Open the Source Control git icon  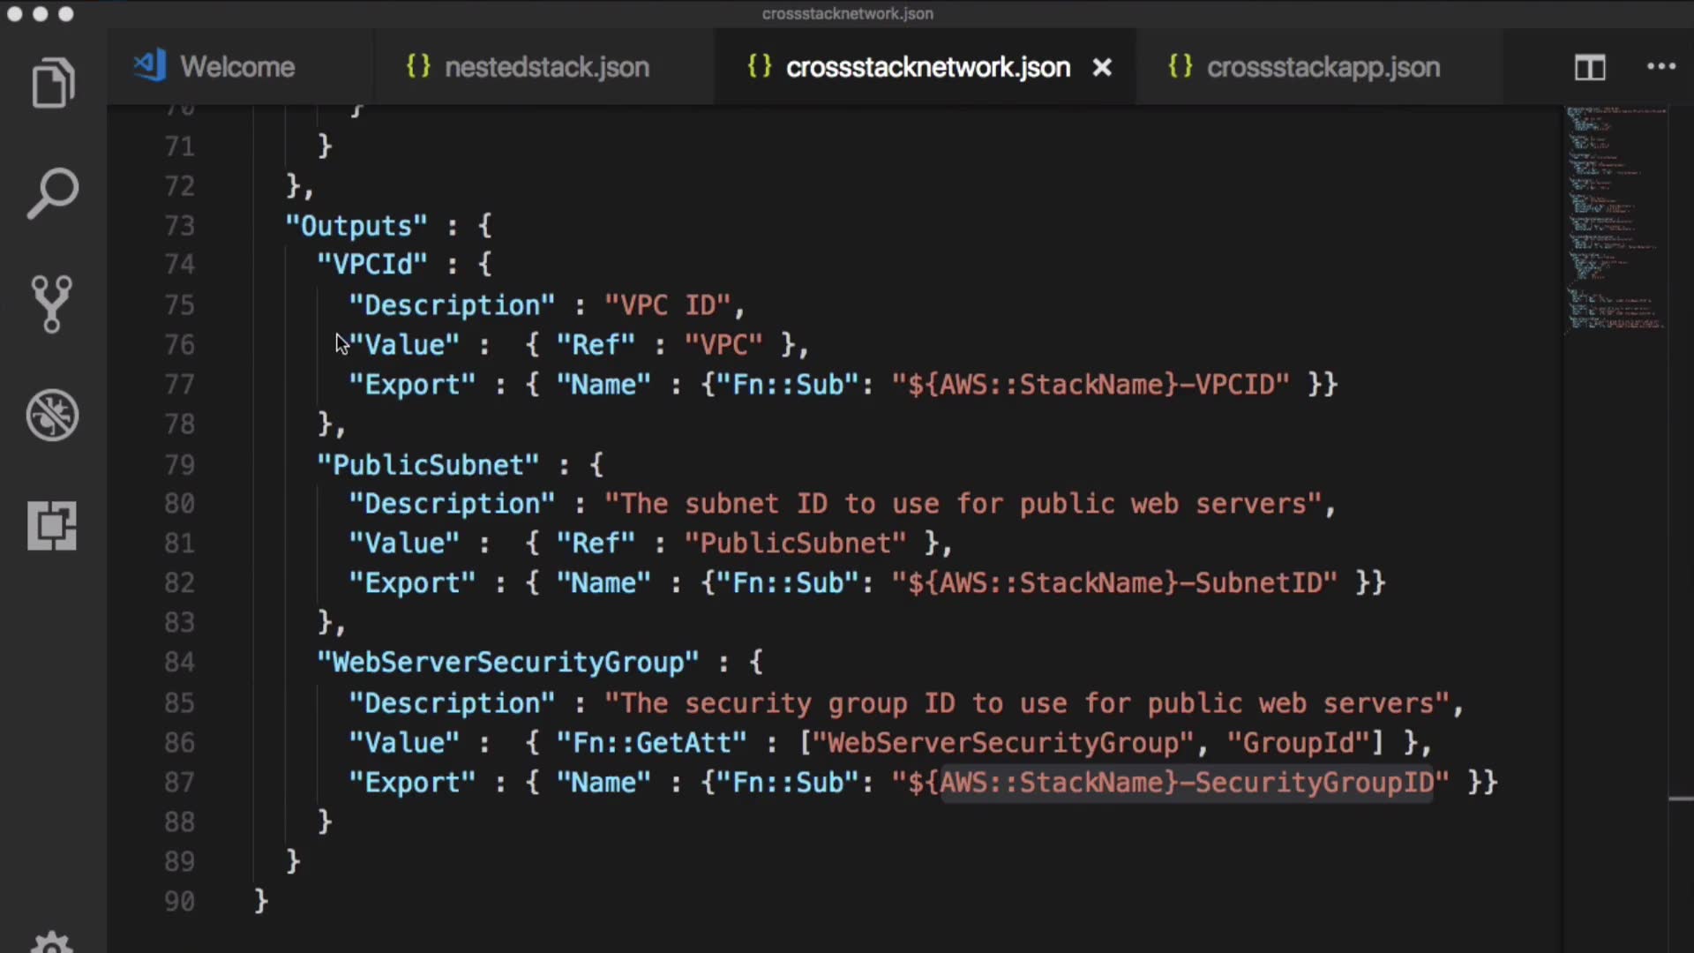(52, 304)
